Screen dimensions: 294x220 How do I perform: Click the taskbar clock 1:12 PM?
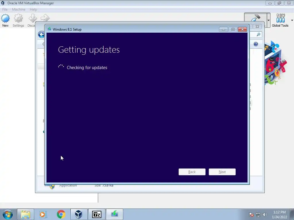(279, 212)
